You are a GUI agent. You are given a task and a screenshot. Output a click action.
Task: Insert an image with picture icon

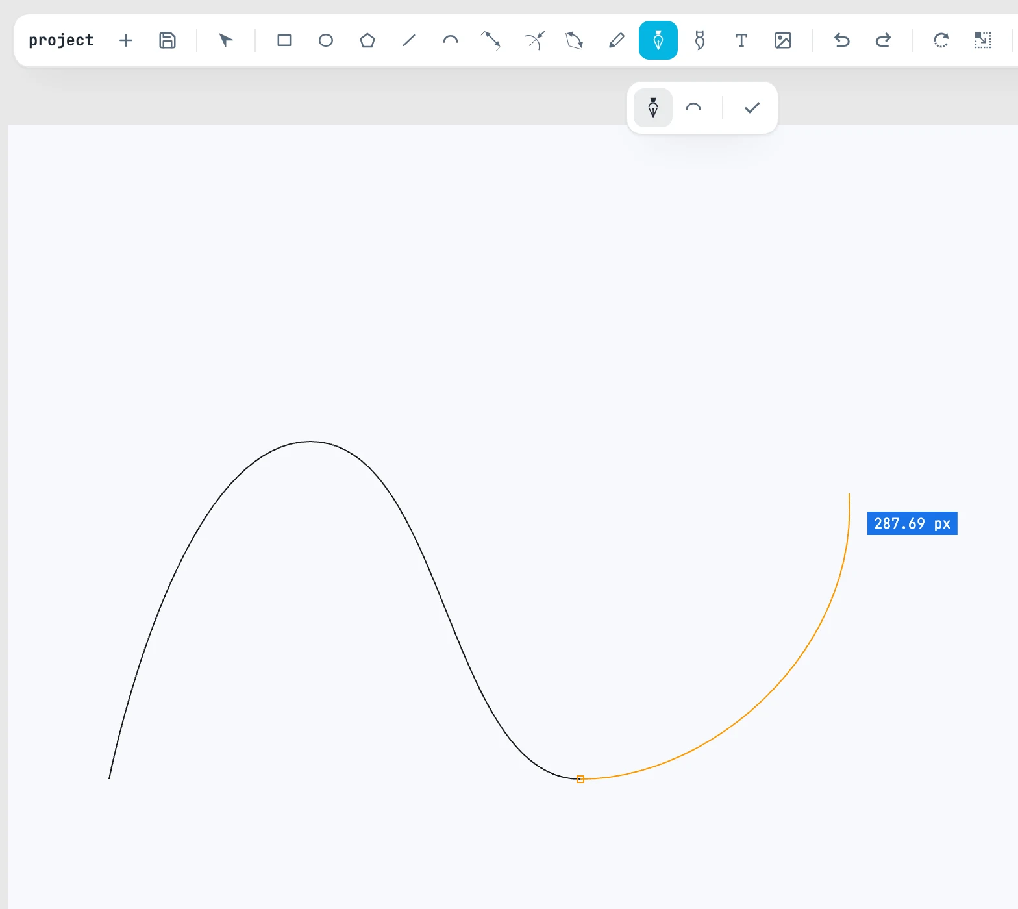pyautogui.click(x=783, y=40)
